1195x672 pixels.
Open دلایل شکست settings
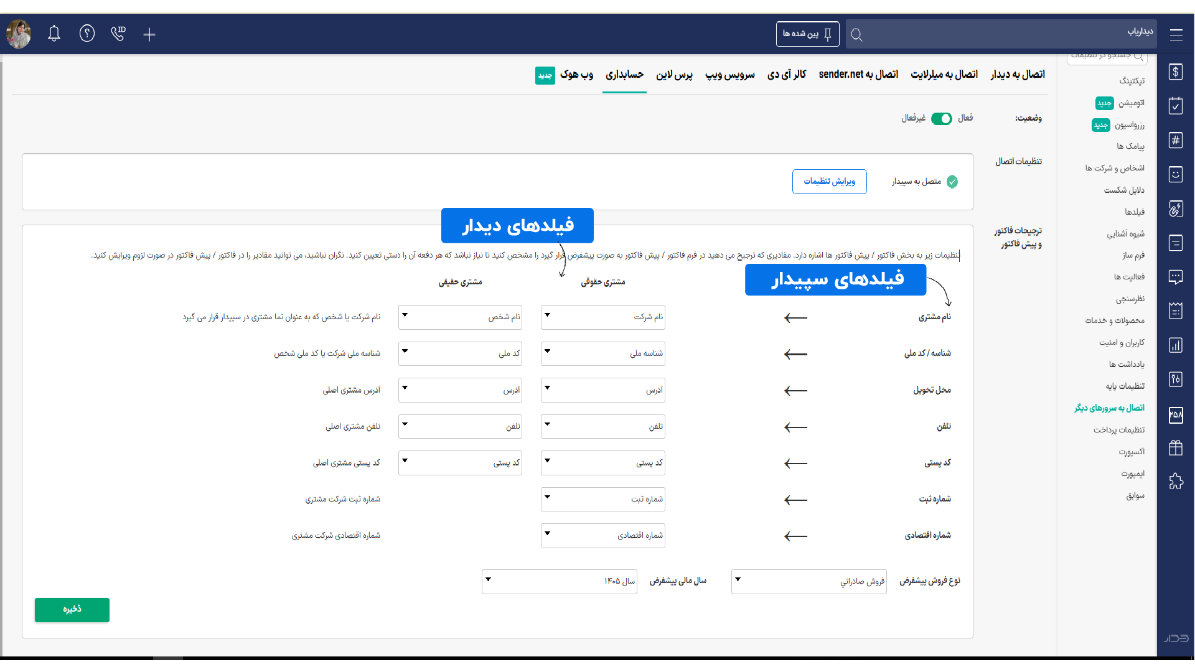tap(1124, 190)
